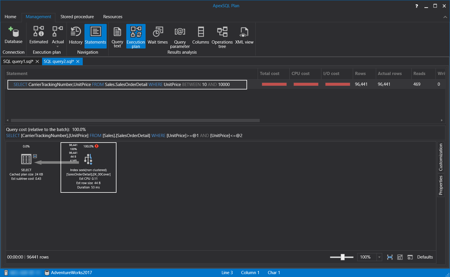Switch to the Stored procedure tab
Viewport: 450px width, 277px height.
pyautogui.click(x=77, y=17)
